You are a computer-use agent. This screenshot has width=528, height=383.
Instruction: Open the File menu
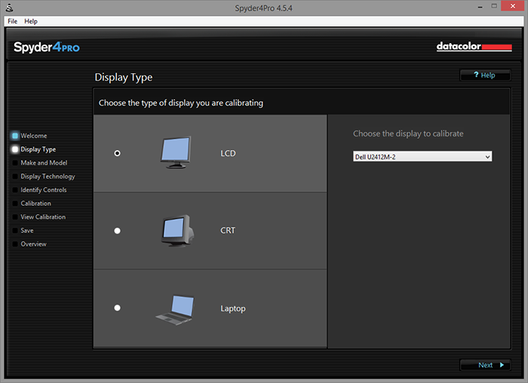tap(13, 21)
